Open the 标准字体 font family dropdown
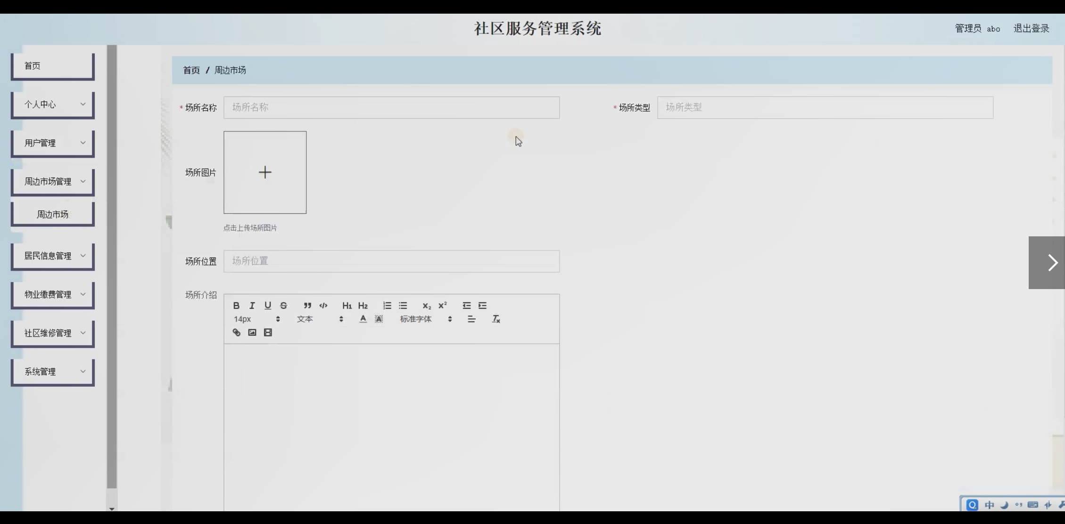Viewport: 1065px width, 524px height. (425, 319)
